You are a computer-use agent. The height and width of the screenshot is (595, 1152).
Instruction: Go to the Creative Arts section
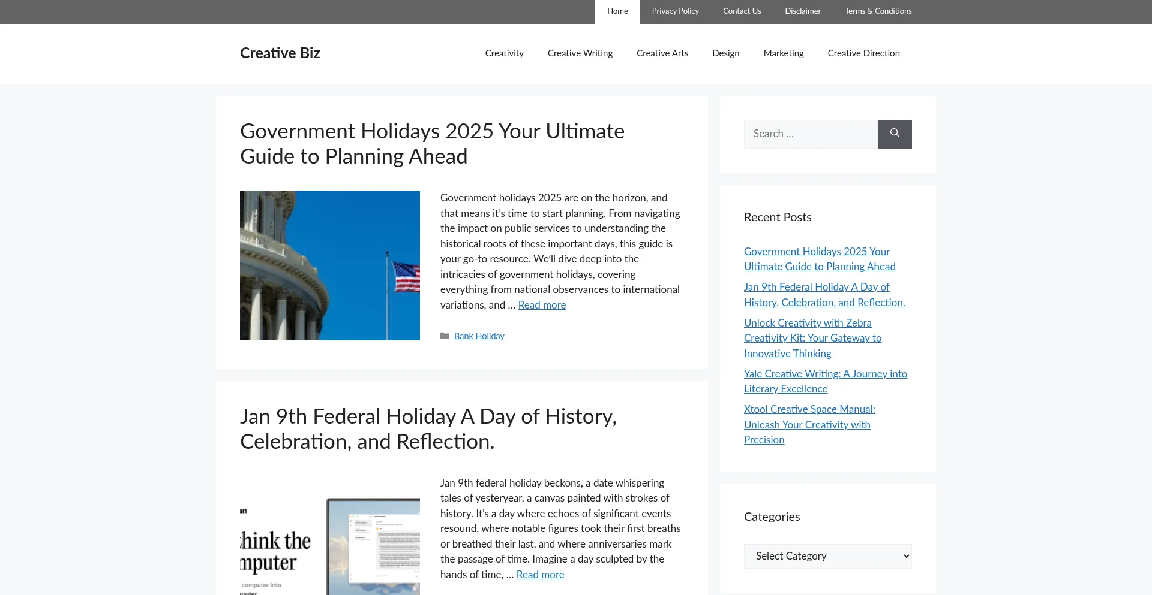pos(662,53)
